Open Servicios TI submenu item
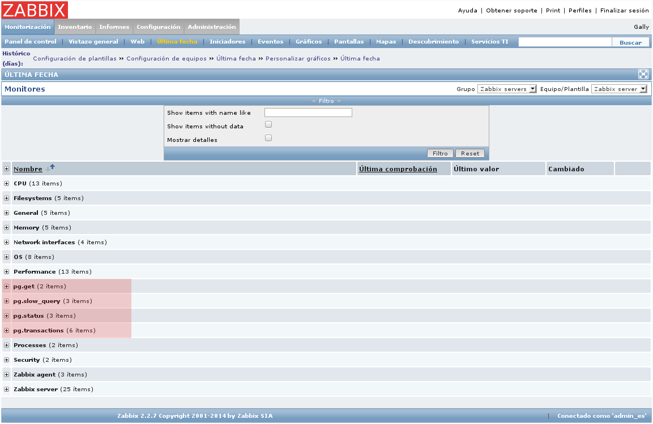The width and height of the screenshot is (653, 424). pyautogui.click(x=490, y=42)
